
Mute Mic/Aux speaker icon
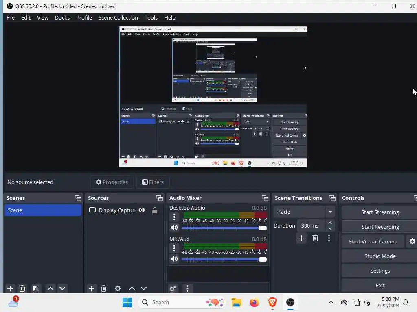pyautogui.click(x=174, y=259)
